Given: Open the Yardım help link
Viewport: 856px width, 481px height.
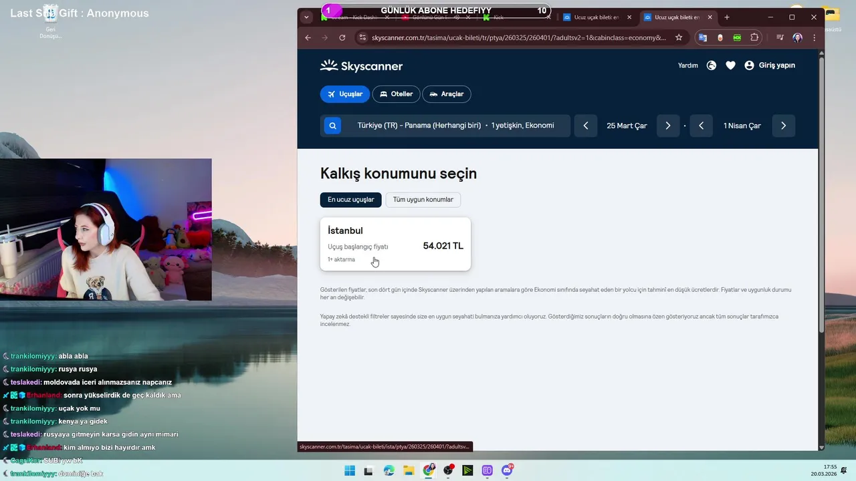Looking at the screenshot, I should click(687, 65).
